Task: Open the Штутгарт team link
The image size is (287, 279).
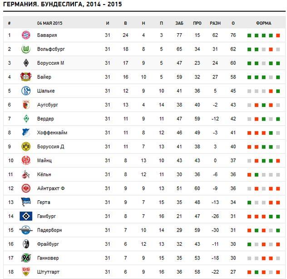Action: pos(48,272)
